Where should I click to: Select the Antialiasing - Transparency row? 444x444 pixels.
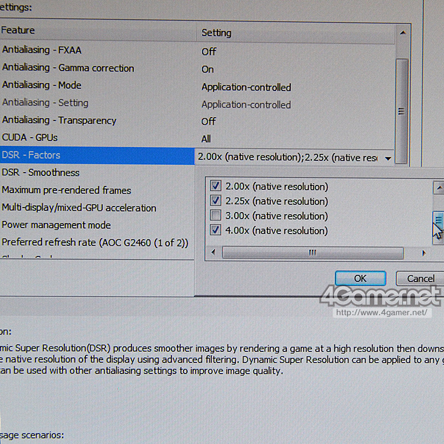pyautogui.click(x=197, y=120)
